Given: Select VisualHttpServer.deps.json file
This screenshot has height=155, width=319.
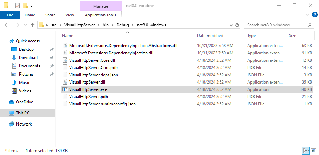Looking at the screenshot, I should click(94, 75).
